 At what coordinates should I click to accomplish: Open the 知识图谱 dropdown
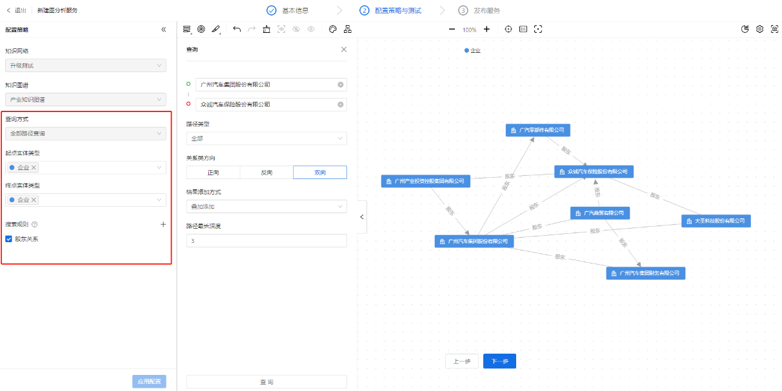86,100
